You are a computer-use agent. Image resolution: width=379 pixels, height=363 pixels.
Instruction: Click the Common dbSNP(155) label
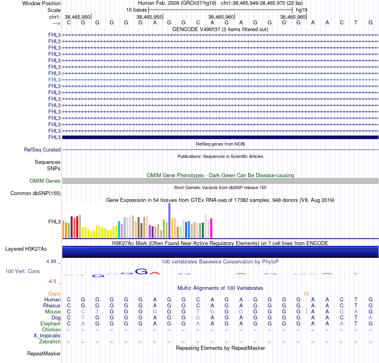(35, 193)
